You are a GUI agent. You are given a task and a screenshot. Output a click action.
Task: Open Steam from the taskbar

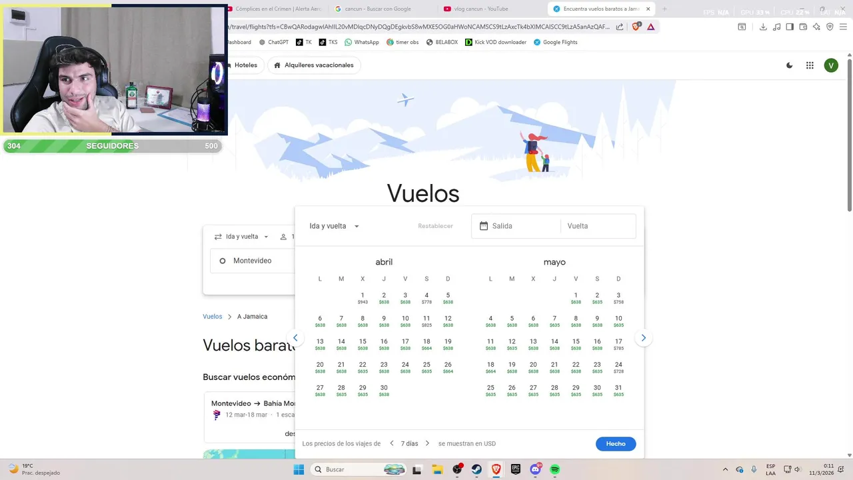tap(477, 469)
